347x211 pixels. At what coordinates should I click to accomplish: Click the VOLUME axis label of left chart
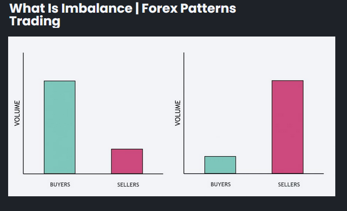pos(17,113)
